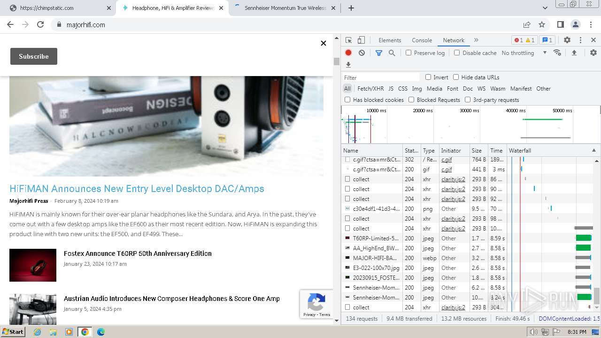601x338 pixels.
Task: Sort by Waterfall column arrow
Action: (x=593, y=151)
